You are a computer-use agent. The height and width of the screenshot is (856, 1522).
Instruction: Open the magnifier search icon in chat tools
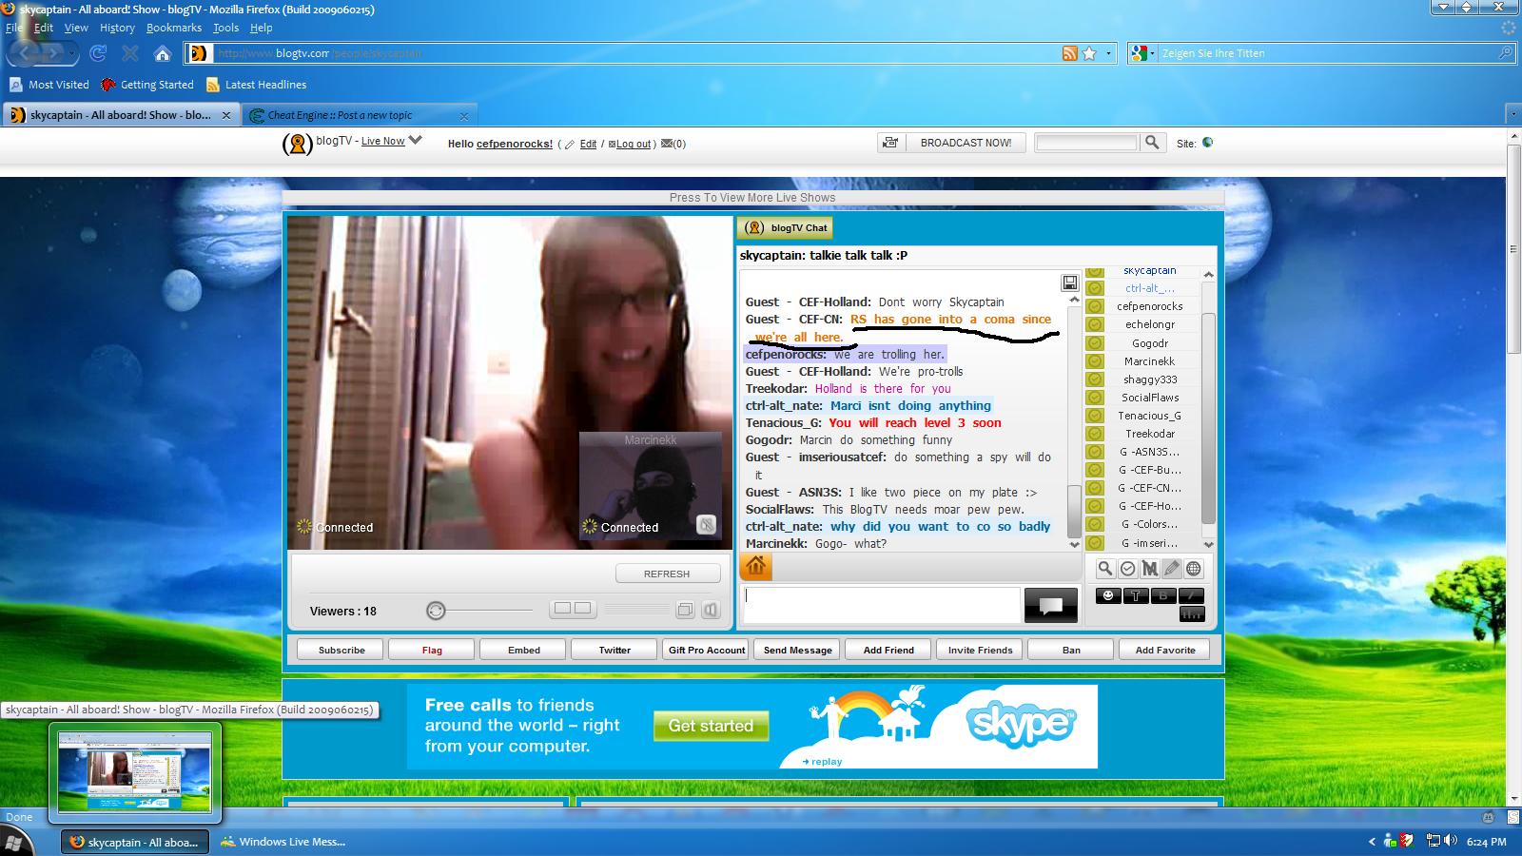(x=1105, y=569)
